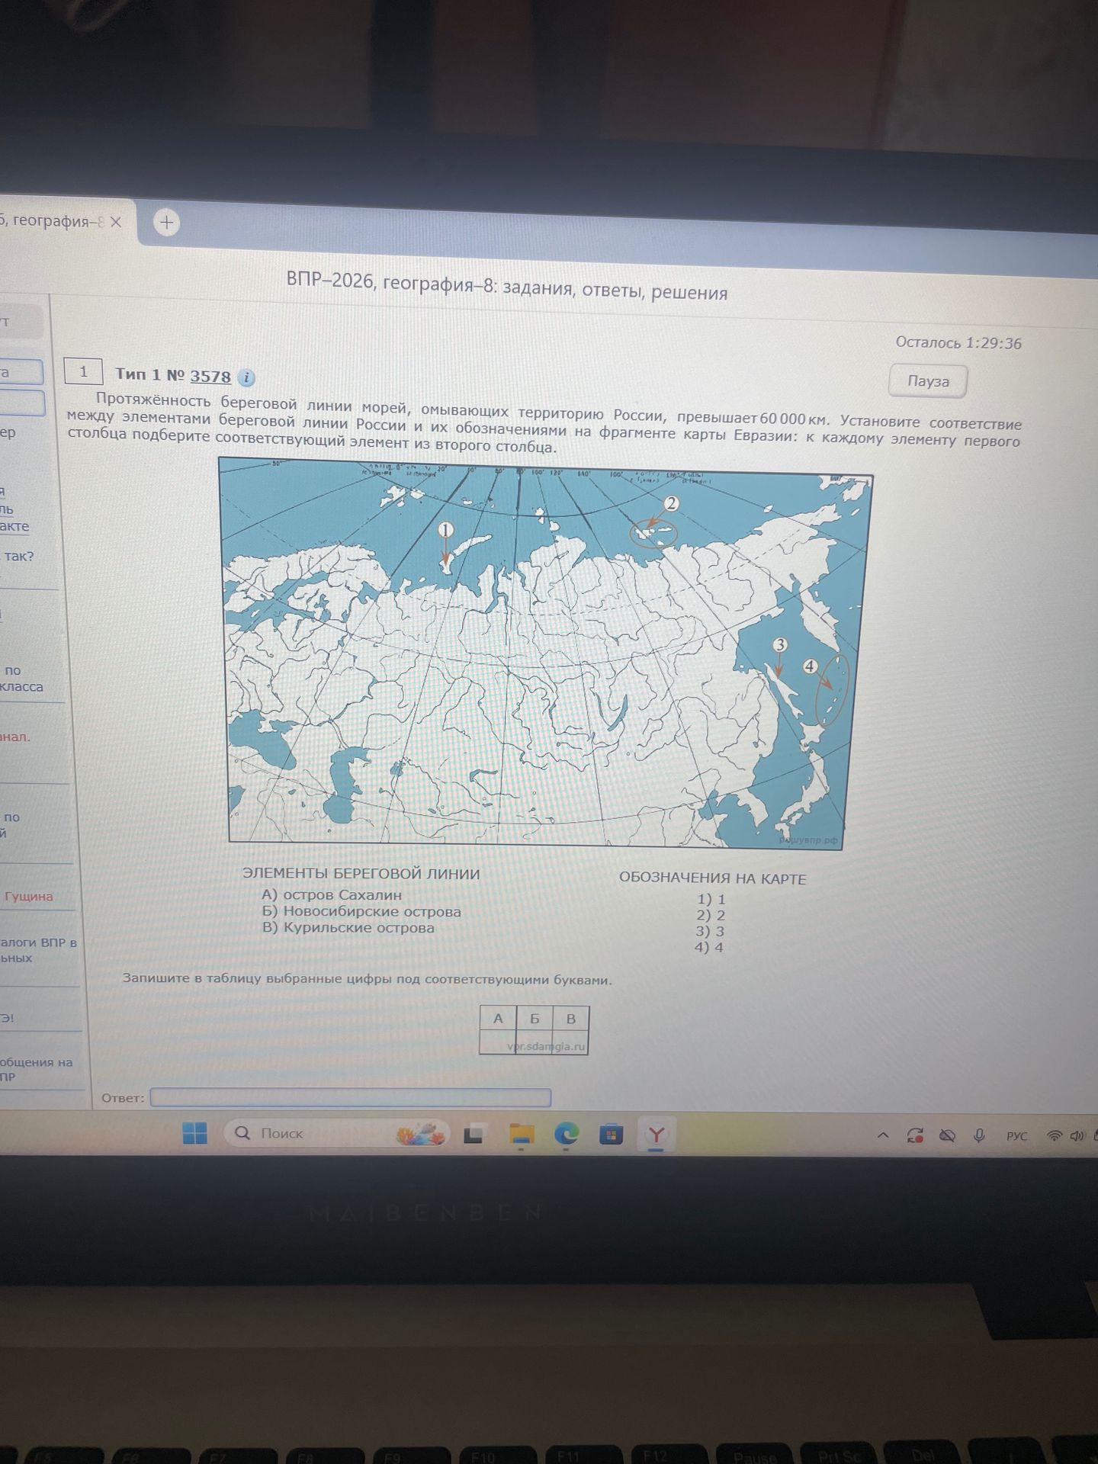Click the Ответ answer input field
Viewport: 1098px width, 1464px height.
(351, 1098)
